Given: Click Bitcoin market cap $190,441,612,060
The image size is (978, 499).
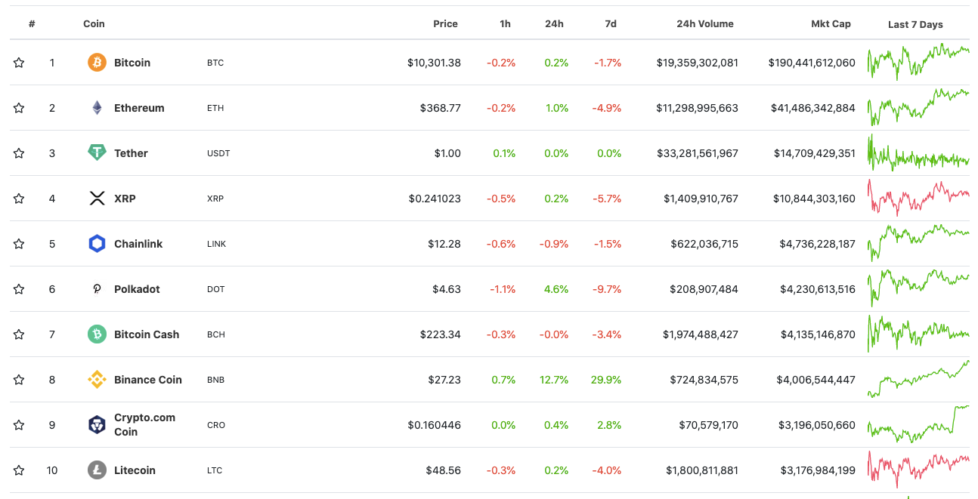Looking at the screenshot, I should pyautogui.click(x=812, y=63).
